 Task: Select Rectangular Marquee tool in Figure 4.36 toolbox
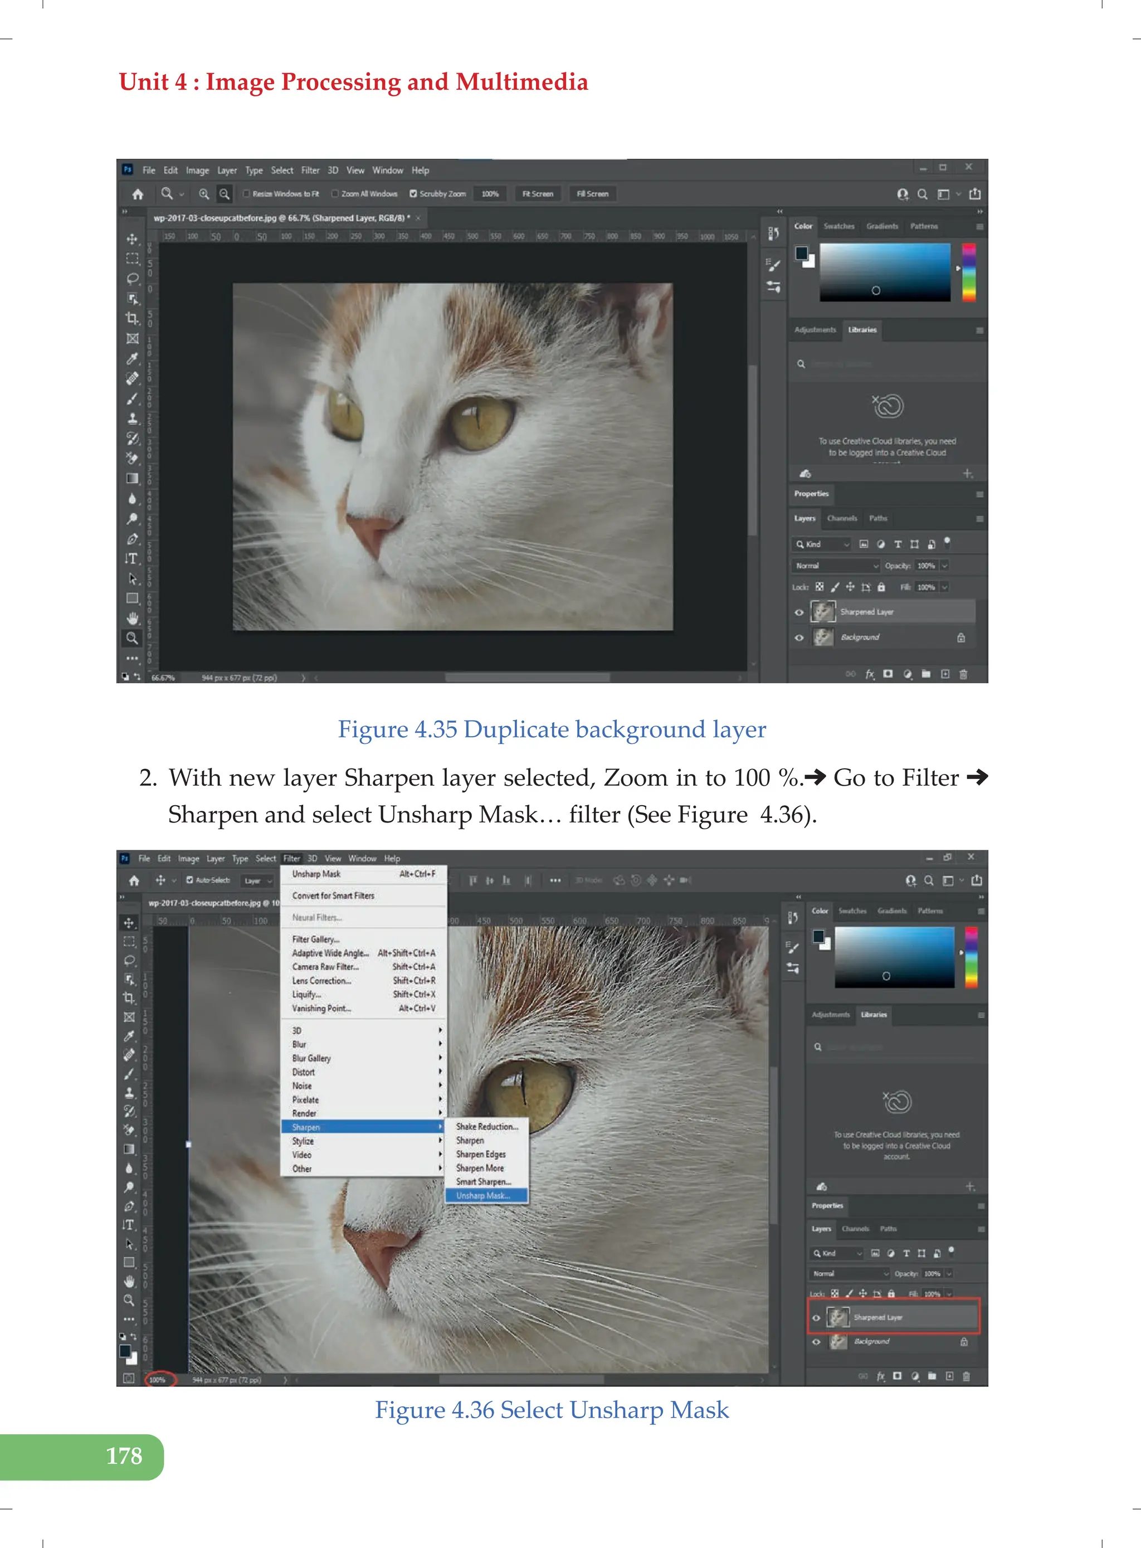129,942
